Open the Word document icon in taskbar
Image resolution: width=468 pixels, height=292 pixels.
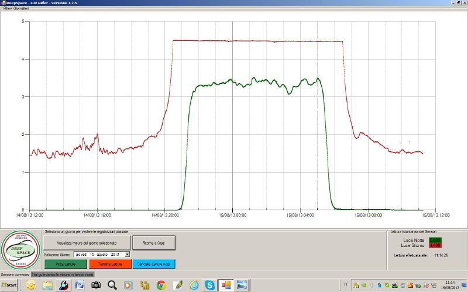tap(80, 285)
